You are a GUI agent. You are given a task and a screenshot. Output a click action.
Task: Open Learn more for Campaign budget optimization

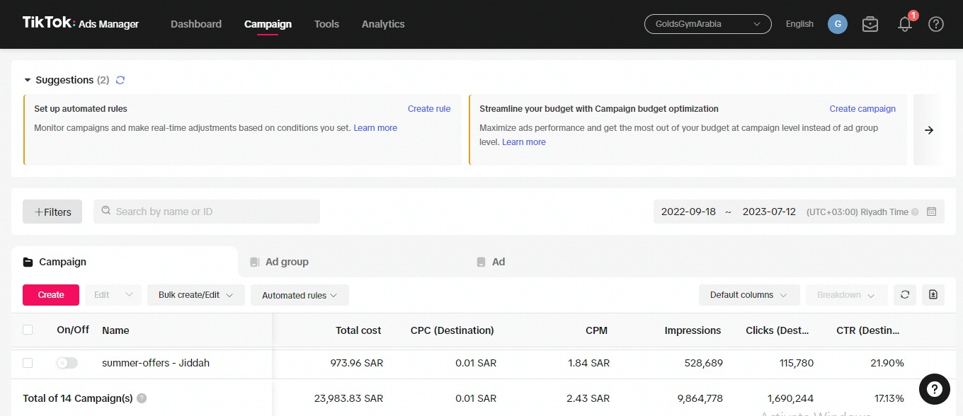click(x=524, y=142)
